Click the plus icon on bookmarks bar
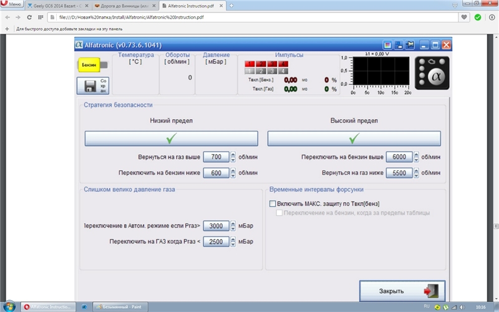 coord(7,29)
